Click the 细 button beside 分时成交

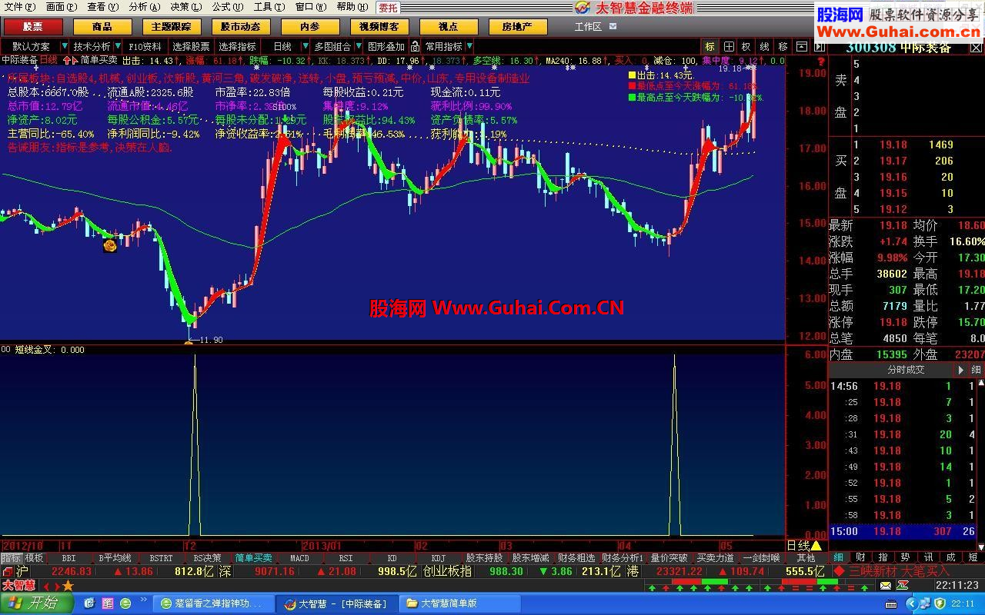tap(975, 370)
